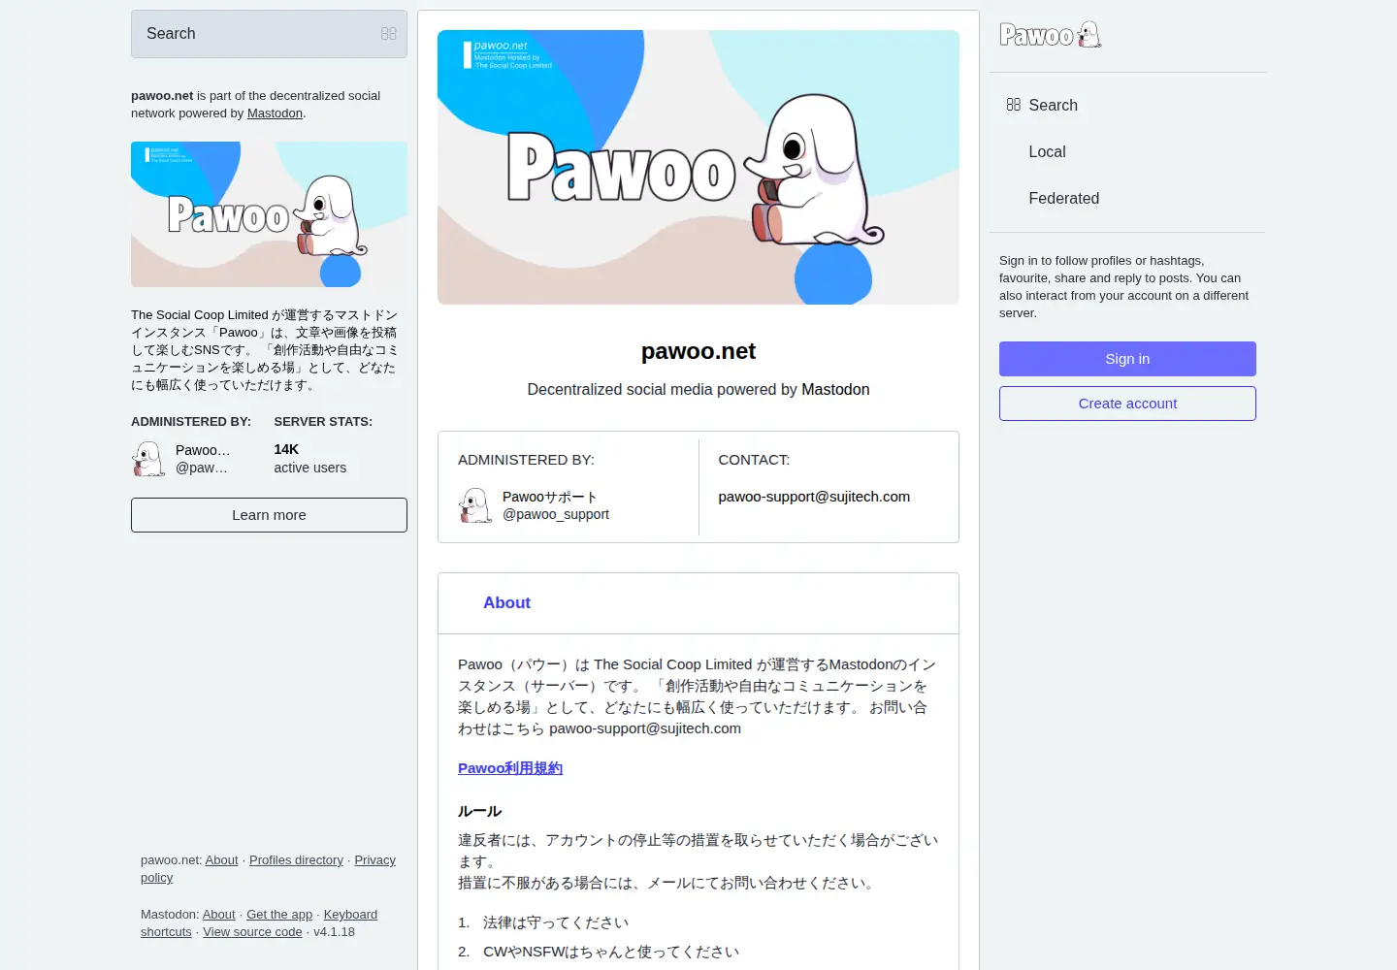Viewport: 1397px width, 970px height.
Task: Click rule 2 about CW and NSFW
Action: pos(611,952)
